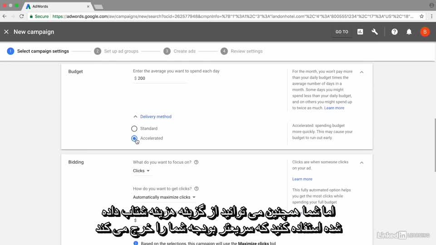Go to step 3 Create ads
Image resolution: width=436 pixels, height=245 pixels.
(179, 51)
